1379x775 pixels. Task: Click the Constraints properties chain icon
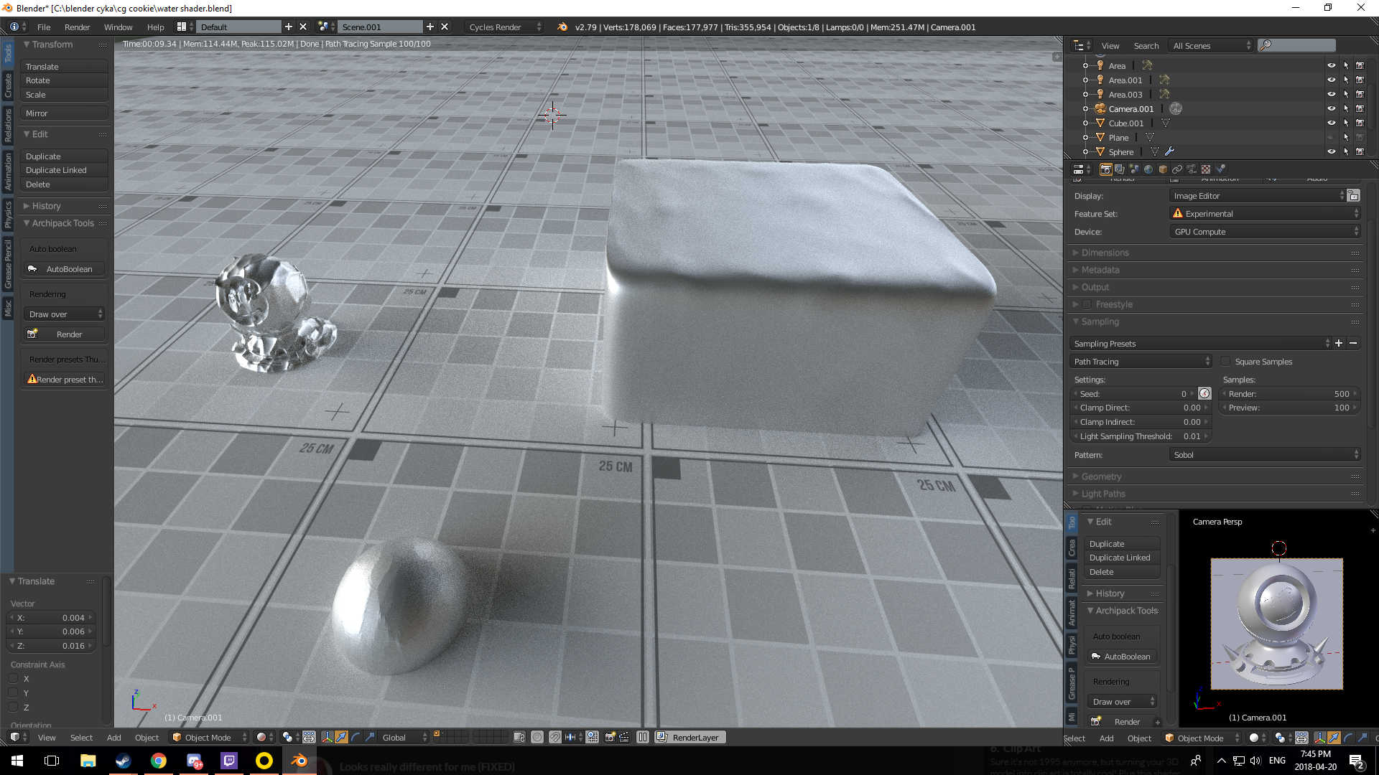tap(1177, 169)
